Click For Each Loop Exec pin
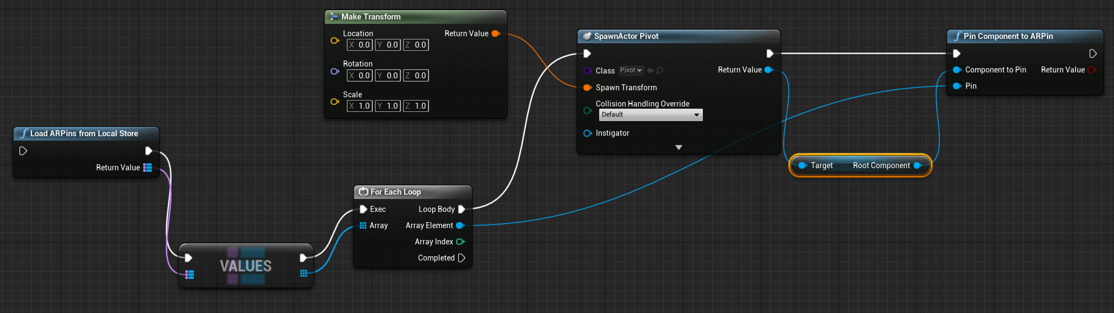1114x313 pixels. point(364,209)
